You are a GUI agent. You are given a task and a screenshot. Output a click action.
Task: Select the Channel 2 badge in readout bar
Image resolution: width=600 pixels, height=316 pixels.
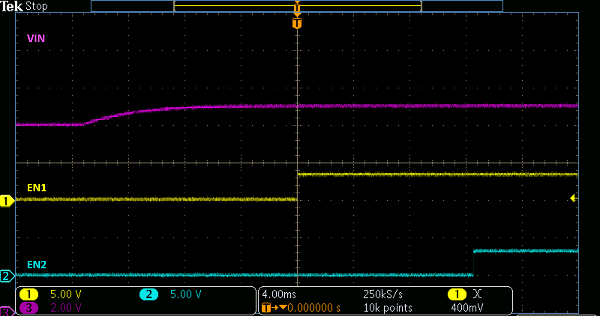[148, 294]
